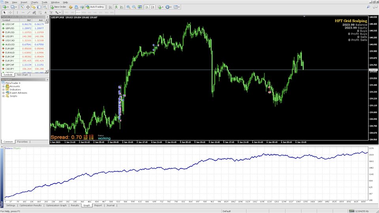Toggle the AutoTrading button
Viewport: 379px width, 213px height.
click(95, 7)
